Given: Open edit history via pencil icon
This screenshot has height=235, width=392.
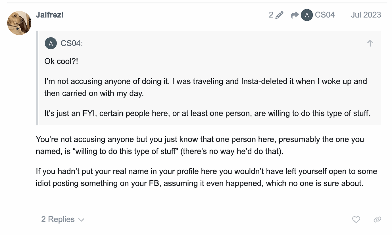Looking at the screenshot, I should tap(280, 15).
